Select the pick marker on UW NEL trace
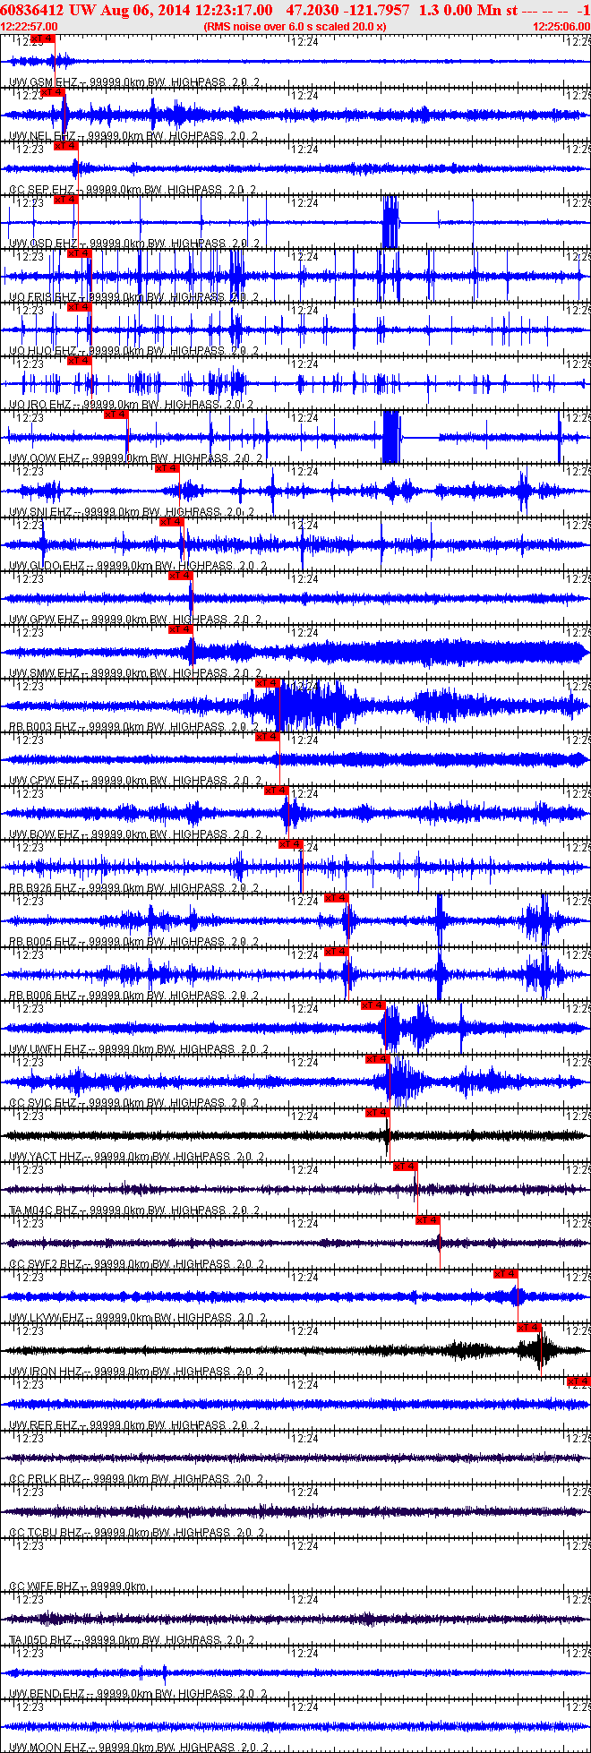 (x=54, y=92)
